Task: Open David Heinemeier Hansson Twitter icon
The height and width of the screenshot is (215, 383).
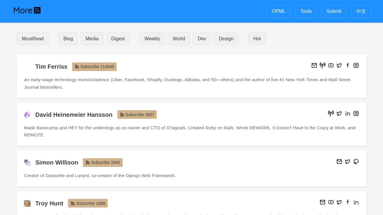Action: click(x=339, y=113)
